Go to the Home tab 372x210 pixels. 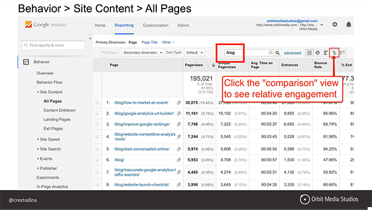100,25
